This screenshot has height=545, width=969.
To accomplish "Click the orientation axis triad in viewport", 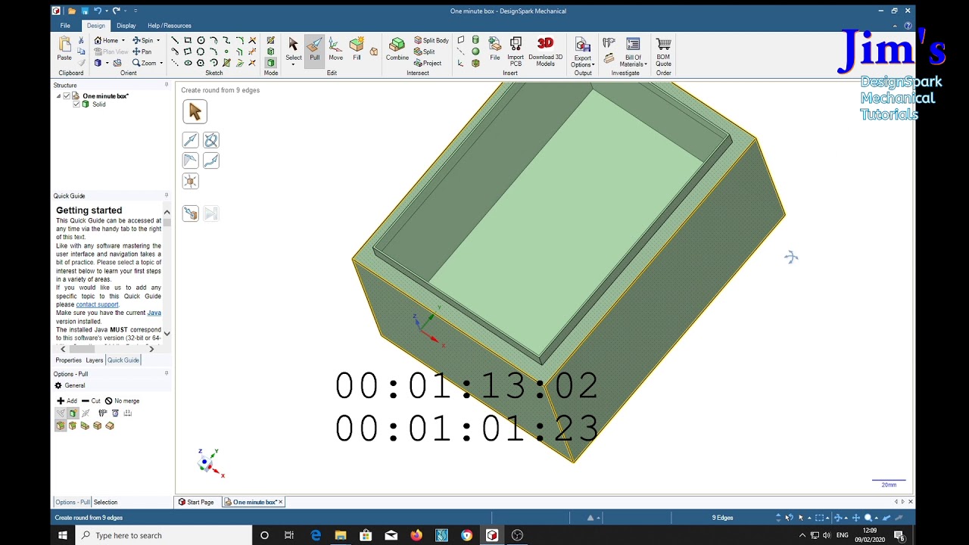I will click(x=210, y=462).
